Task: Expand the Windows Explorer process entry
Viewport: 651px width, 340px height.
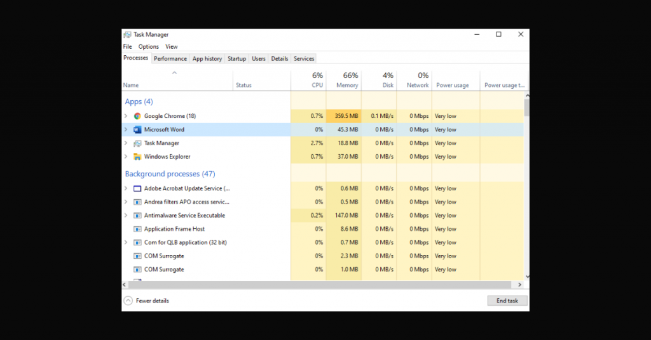Action: point(126,157)
